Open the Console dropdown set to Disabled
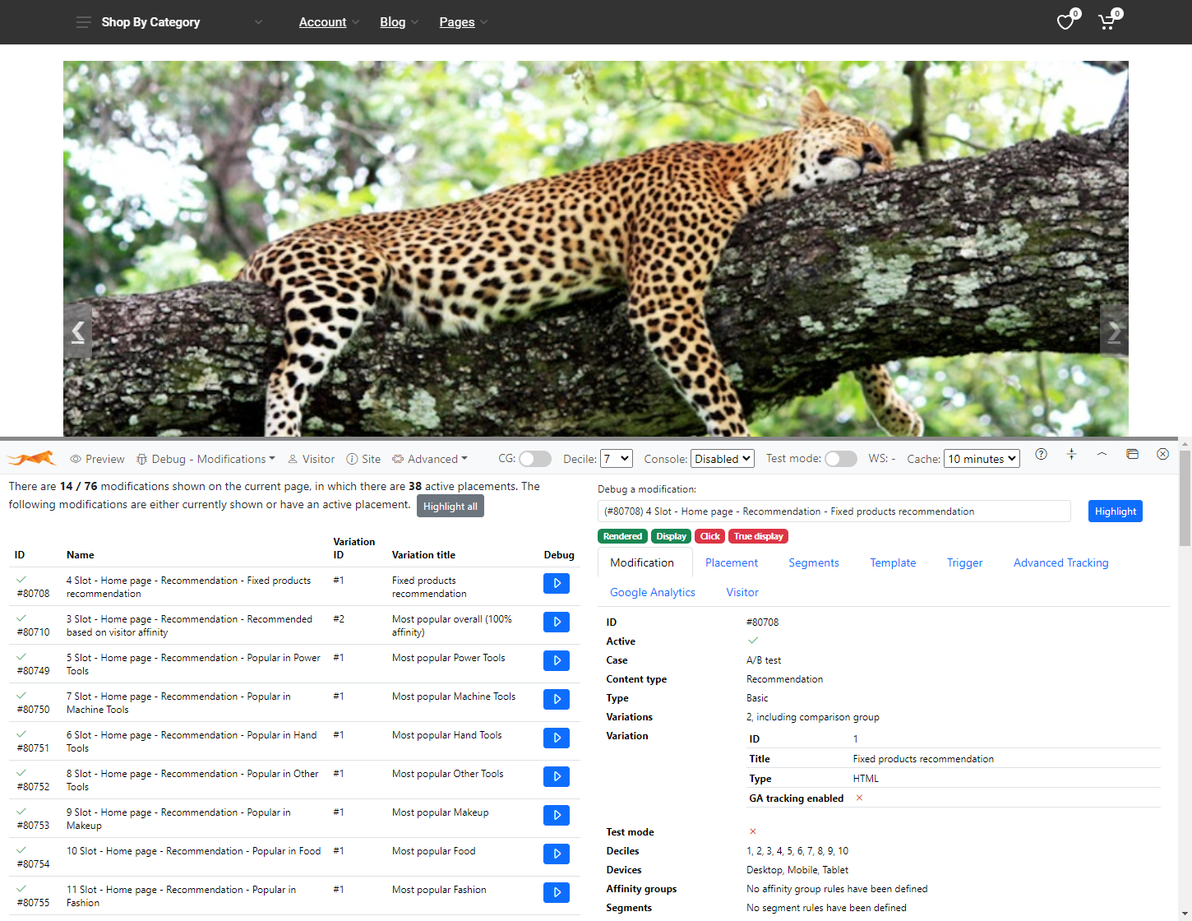 723,459
